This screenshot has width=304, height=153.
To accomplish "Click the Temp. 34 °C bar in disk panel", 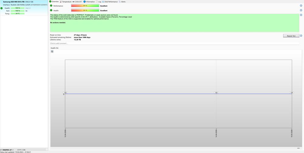I will (x=18, y=14).
